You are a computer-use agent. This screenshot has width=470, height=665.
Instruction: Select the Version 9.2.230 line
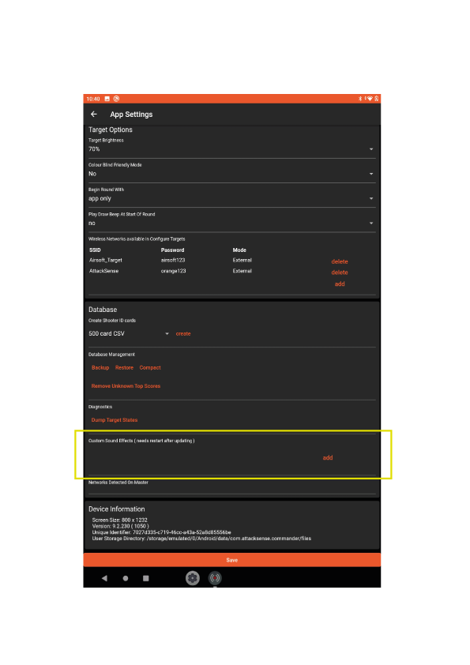click(x=121, y=526)
